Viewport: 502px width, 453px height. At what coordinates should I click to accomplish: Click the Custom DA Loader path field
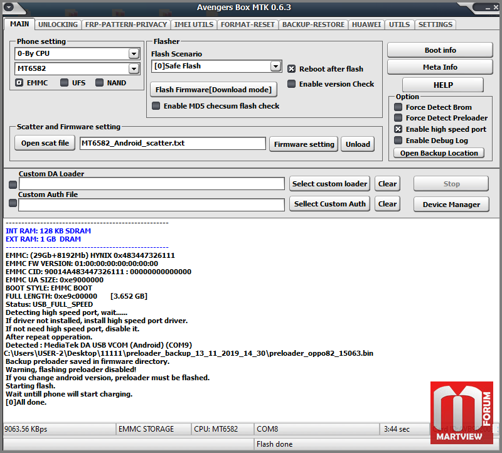tap(151, 184)
